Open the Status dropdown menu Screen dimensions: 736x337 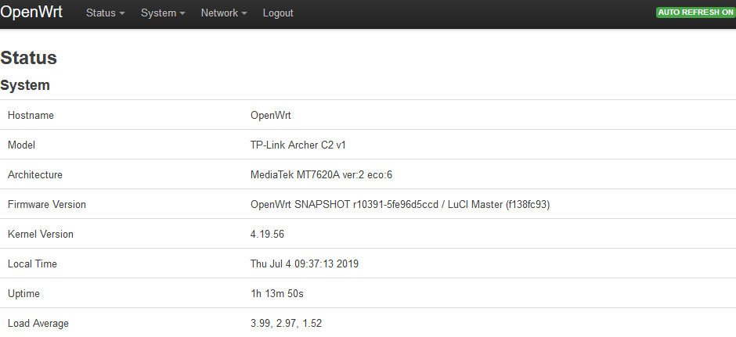pos(105,13)
